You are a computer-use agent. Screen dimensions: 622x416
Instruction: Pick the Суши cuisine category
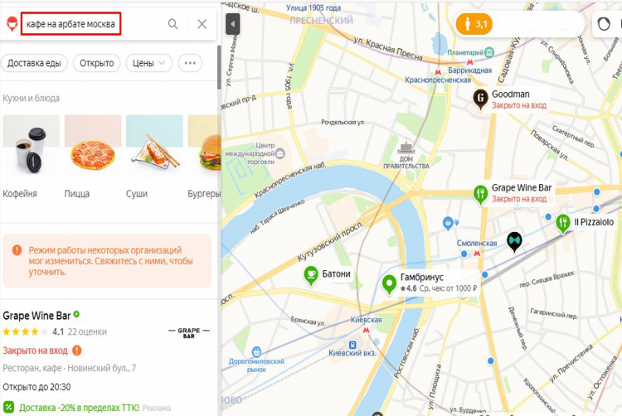154,157
